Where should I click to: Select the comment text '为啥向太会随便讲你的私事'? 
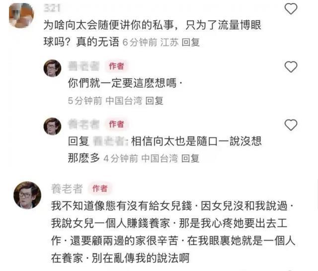coord(108,25)
